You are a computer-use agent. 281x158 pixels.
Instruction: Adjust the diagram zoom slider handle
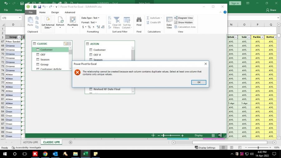point(164,136)
